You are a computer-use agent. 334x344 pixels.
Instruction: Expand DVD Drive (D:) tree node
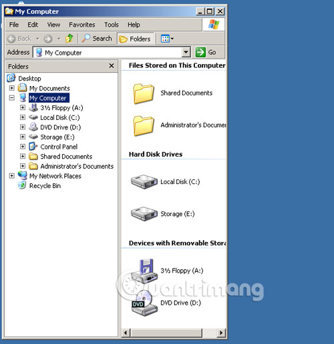23,127
